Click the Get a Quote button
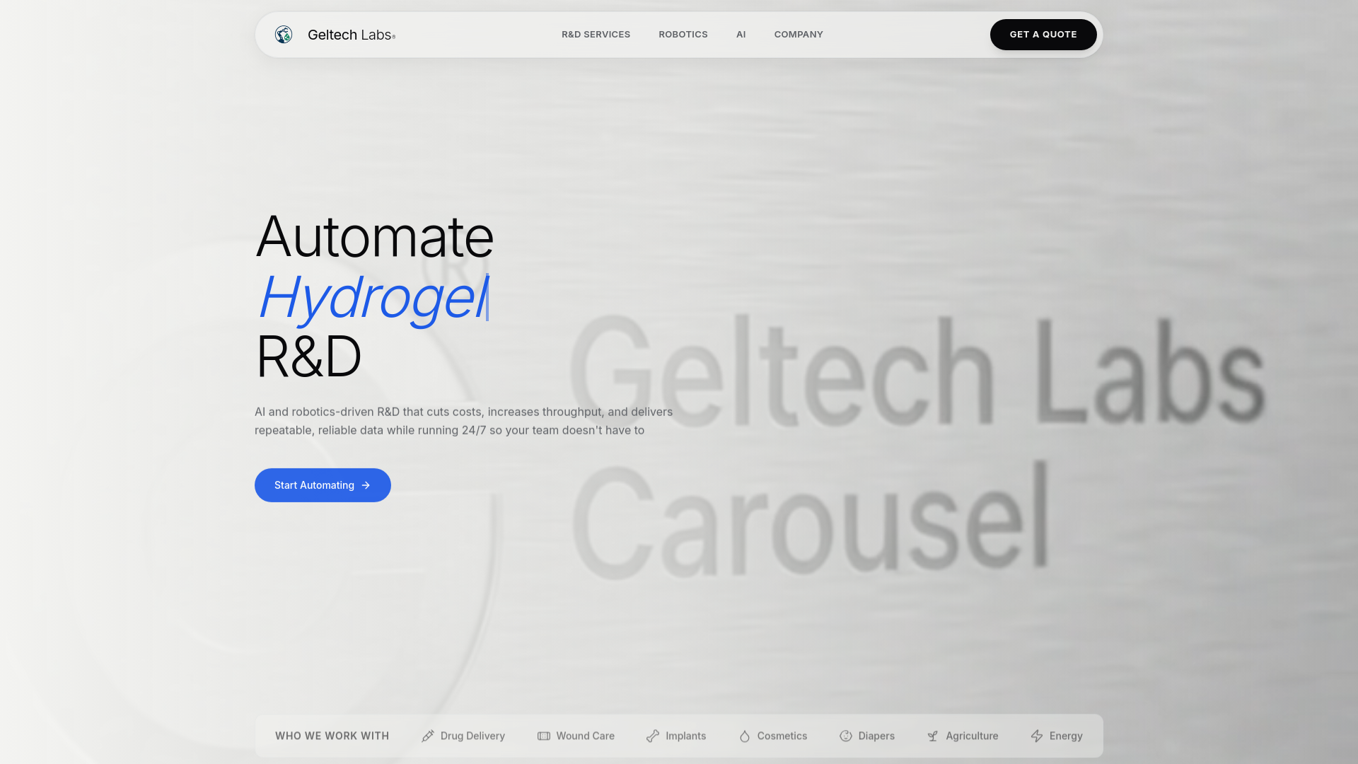This screenshot has width=1358, height=764. (x=1043, y=35)
